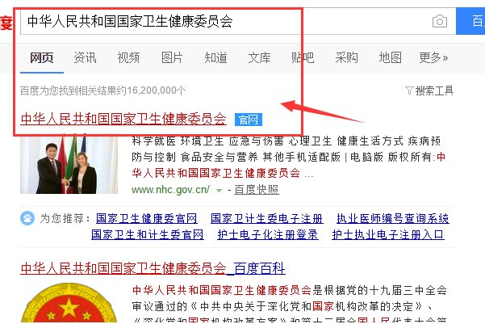Open 搜索工具 filter options

(429, 90)
